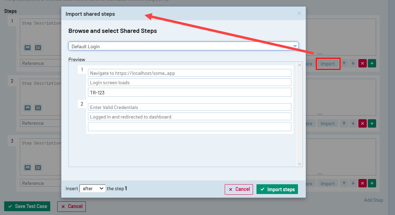Click the Import button for step 2
Viewport: 395px width, 215px height.
tap(328, 123)
